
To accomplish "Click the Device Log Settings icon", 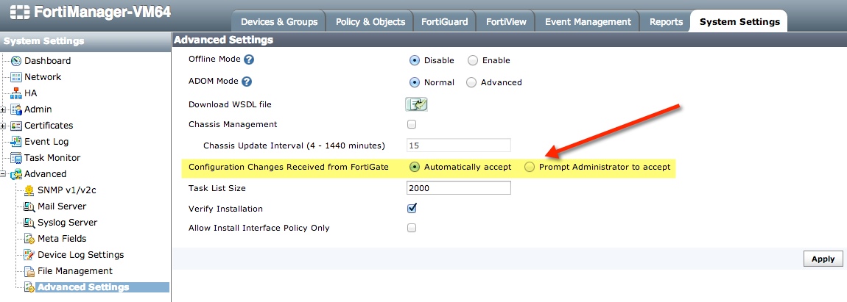I will click(x=29, y=255).
